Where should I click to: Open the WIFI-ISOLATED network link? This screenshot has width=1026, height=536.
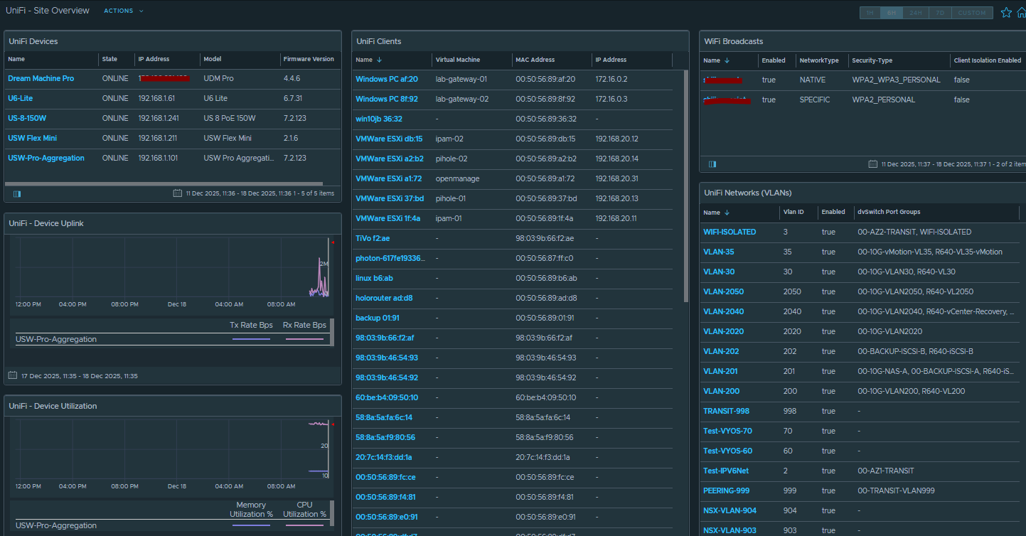click(730, 232)
